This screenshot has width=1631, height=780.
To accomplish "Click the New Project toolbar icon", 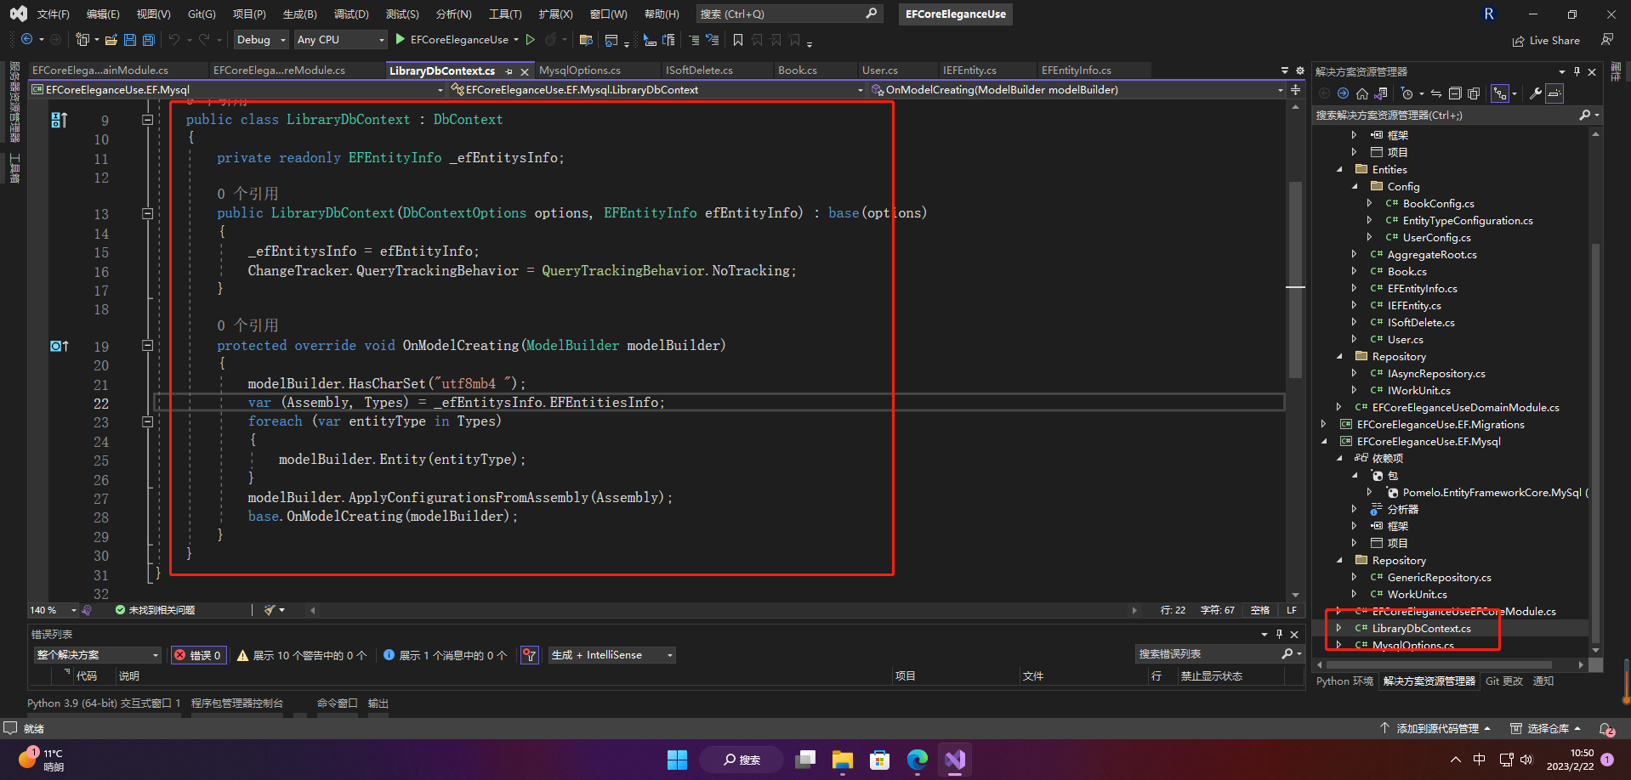I will coord(82,40).
